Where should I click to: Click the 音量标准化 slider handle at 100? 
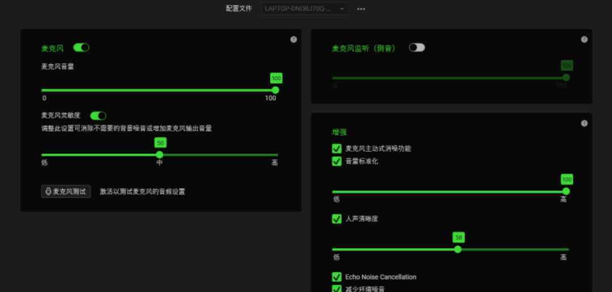(x=566, y=191)
